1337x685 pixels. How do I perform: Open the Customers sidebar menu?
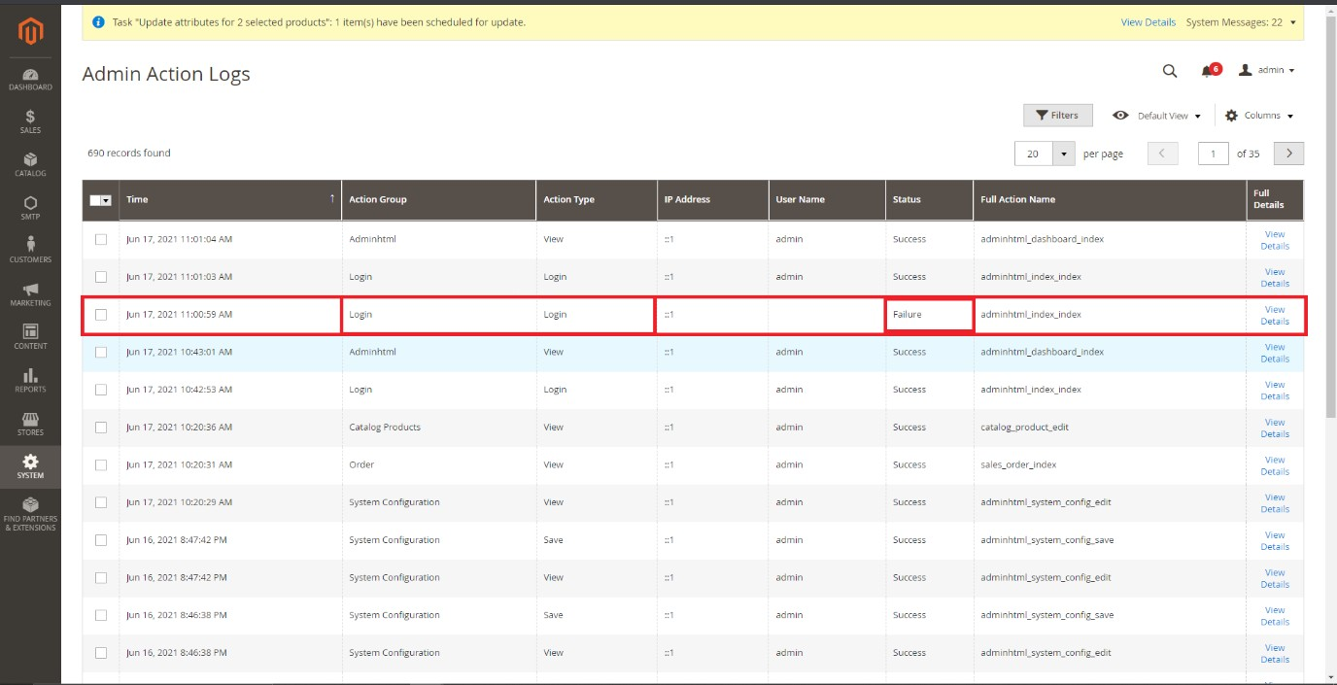[30, 251]
